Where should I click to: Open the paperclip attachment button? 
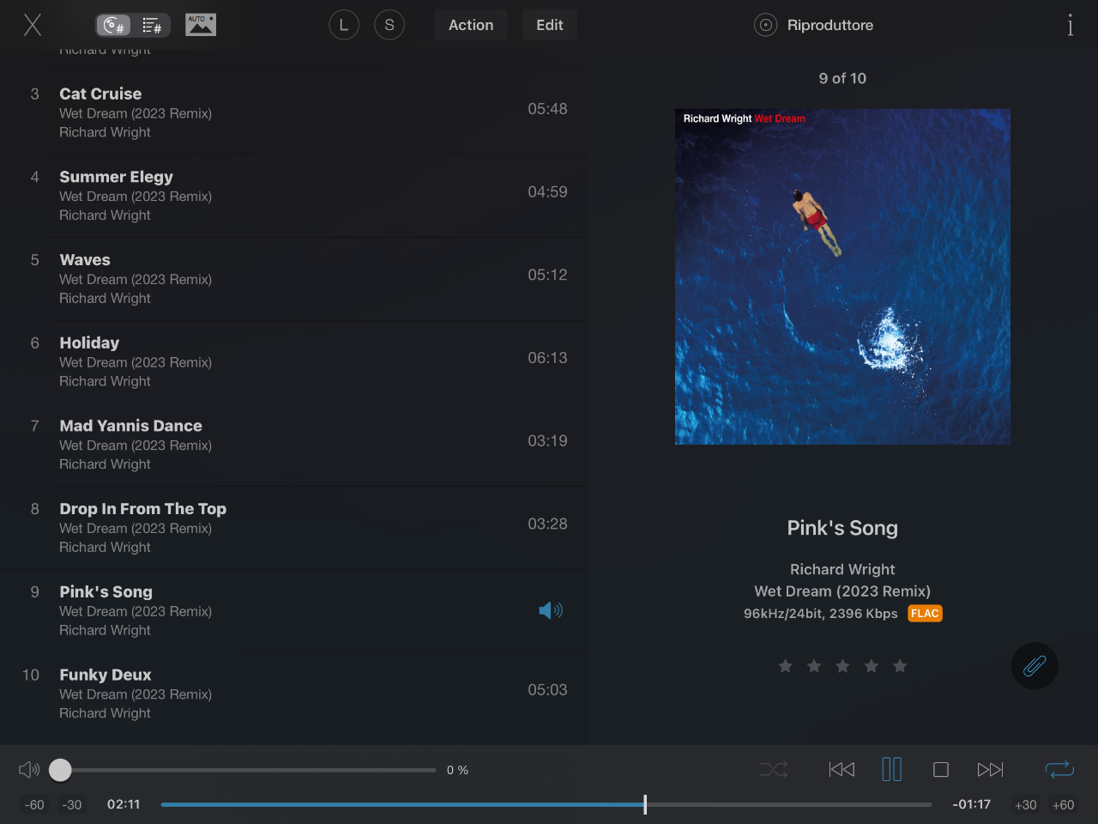pos(1035,666)
